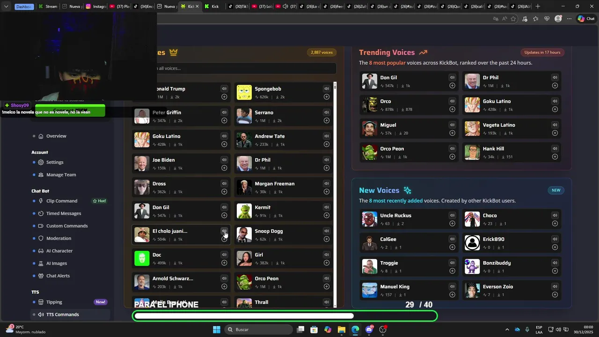The width and height of the screenshot is (599, 337).
Task: Click the NEW badge in New Voices
Action: [x=556, y=190]
